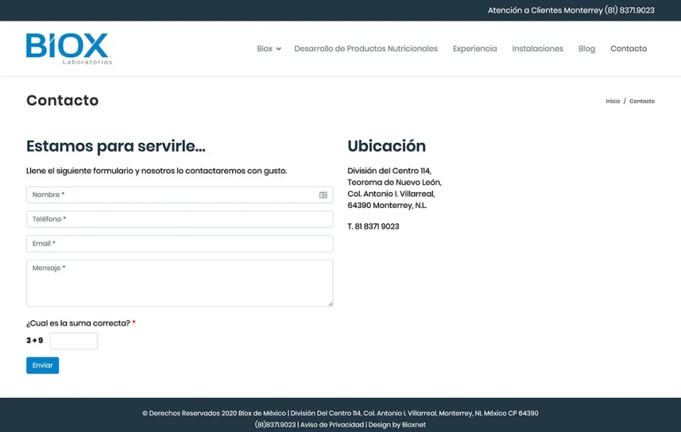The height and width of the screenshot is (432, 681).
Task: Open the chevron arrow next to Biox menu
Action: (x=278, y=49)
